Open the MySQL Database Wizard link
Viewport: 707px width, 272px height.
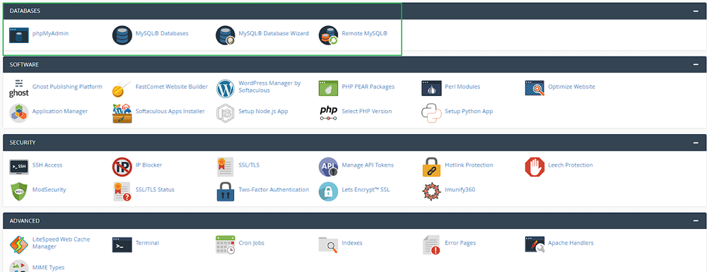(274, 33)
